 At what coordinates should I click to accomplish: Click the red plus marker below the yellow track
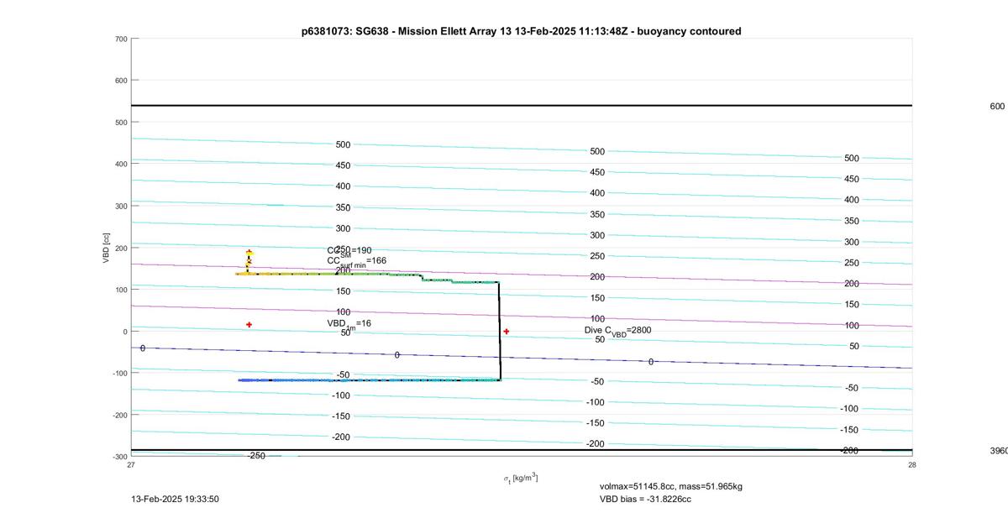249,325
